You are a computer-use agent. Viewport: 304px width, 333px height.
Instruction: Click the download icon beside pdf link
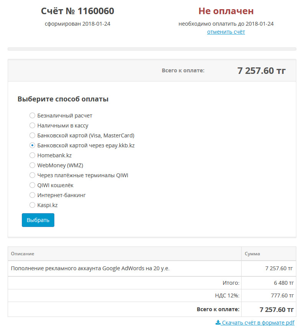218,323
